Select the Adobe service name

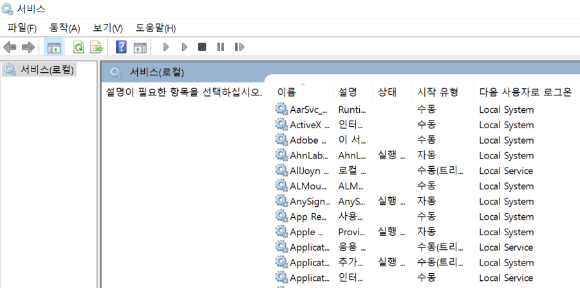[x=308, y=140]
